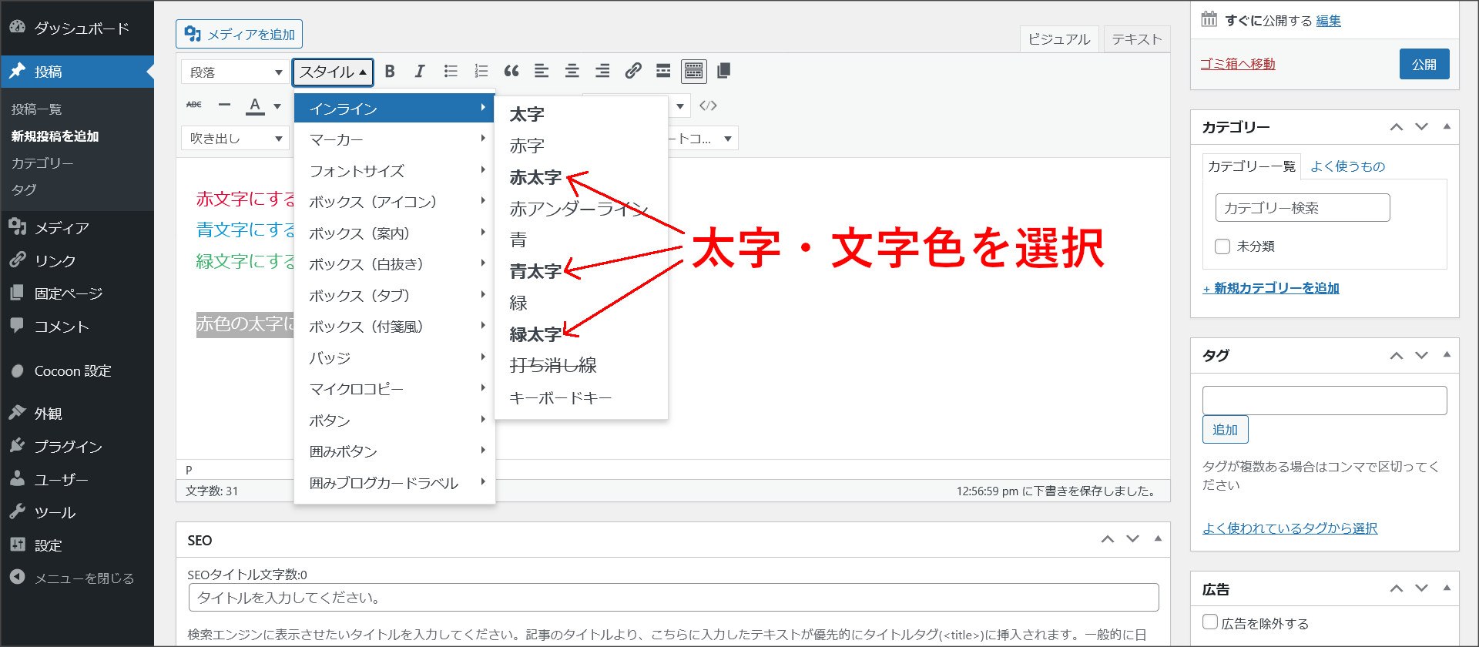Click the 追加 tag button
The height and width of the screenshot is (647, 1479).
point(1225,430)
